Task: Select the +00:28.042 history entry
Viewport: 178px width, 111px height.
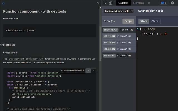Action: point(119,49)
